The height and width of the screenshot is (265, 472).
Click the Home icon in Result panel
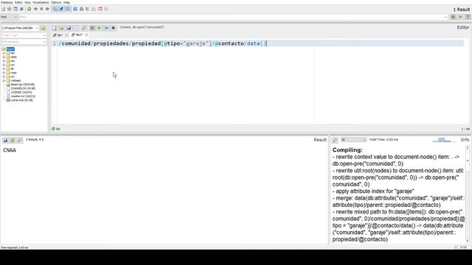(x=13, y=141)
